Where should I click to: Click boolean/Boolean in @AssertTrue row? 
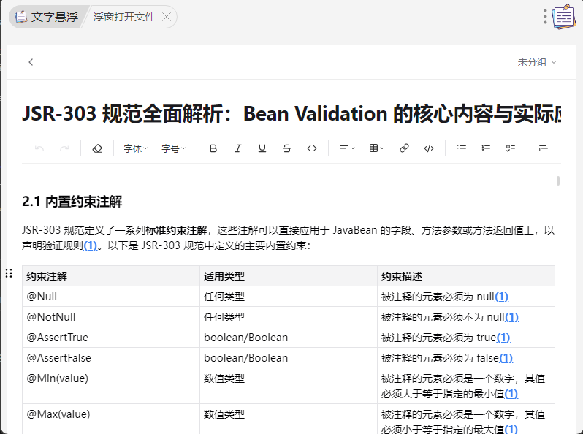[x=245, y=338]
